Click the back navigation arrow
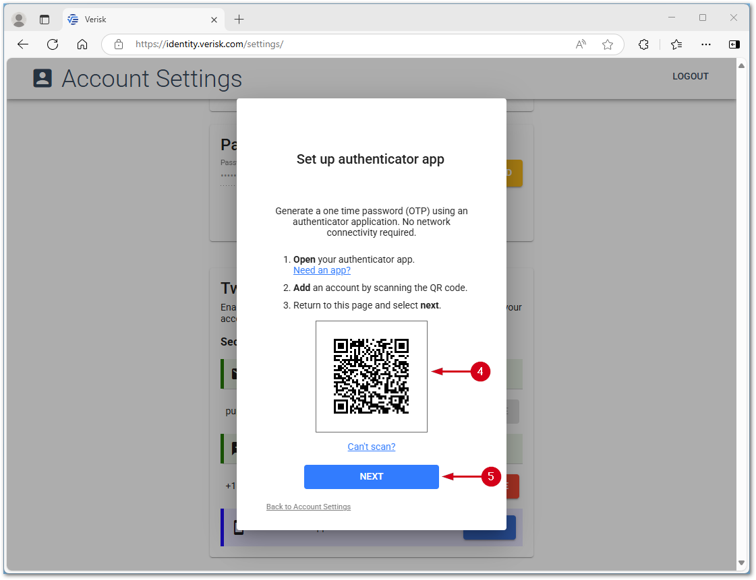Viewport: 756px width, 580px height. [22, 44]
